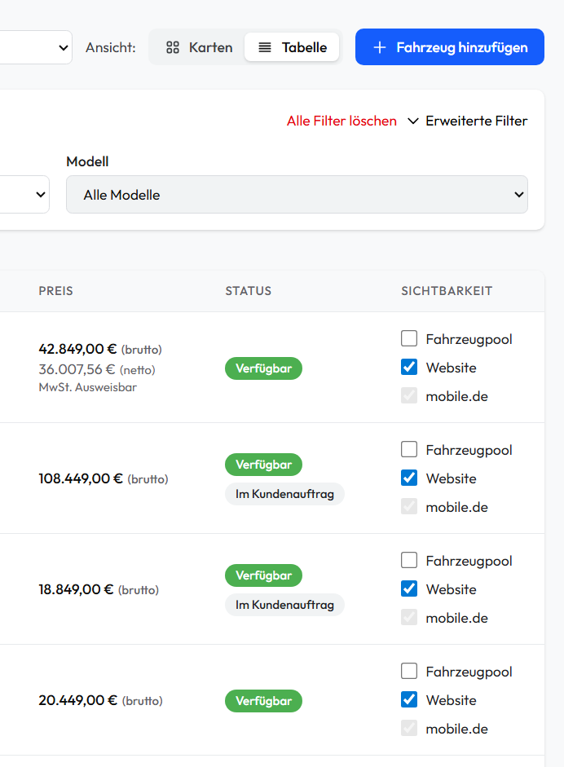564x767 pixels.
Task: Click the grid icon for Karten view
Action: click(x=172, y=47)
